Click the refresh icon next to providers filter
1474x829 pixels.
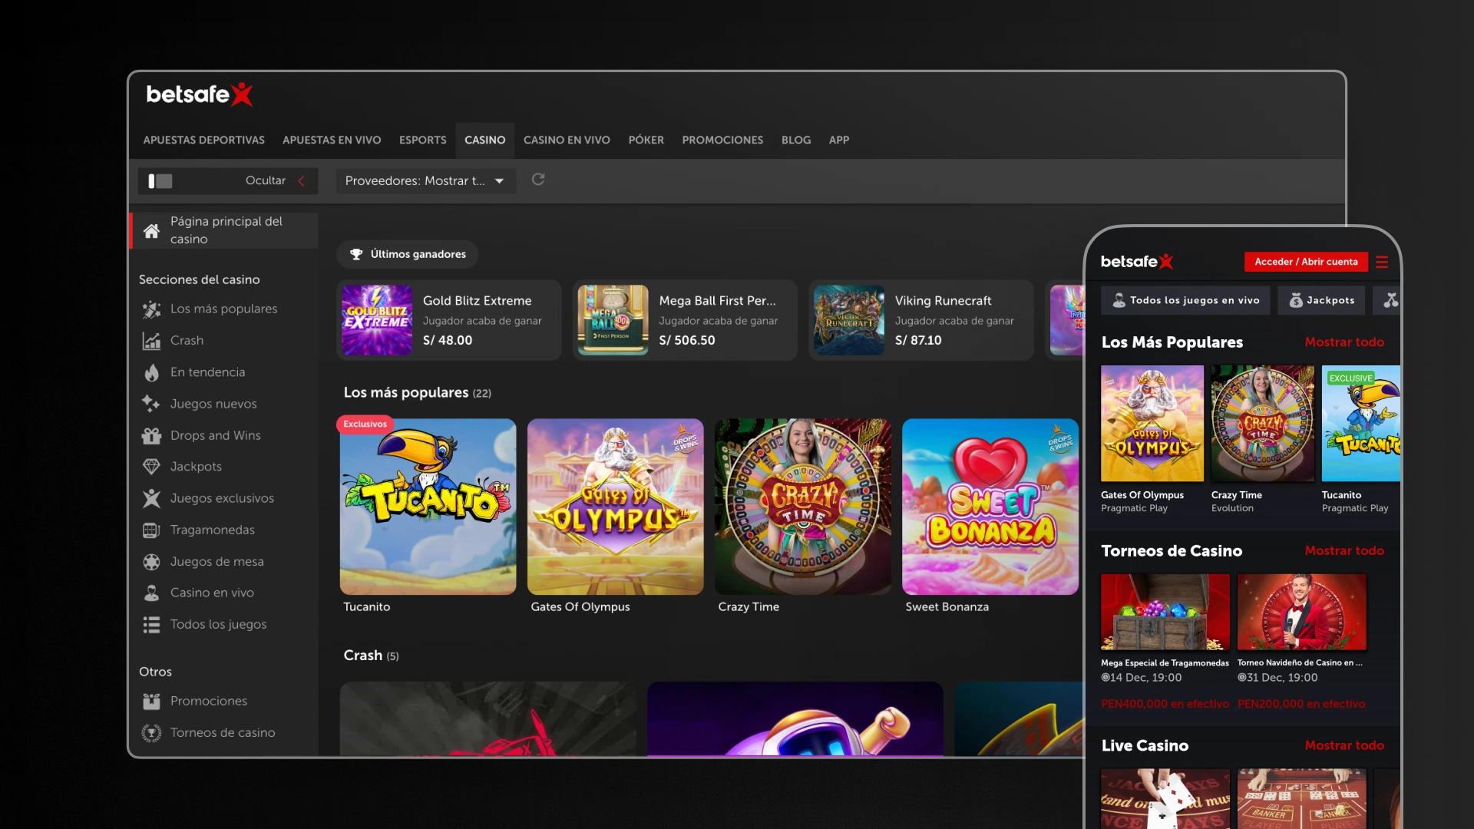pos(538,180)
